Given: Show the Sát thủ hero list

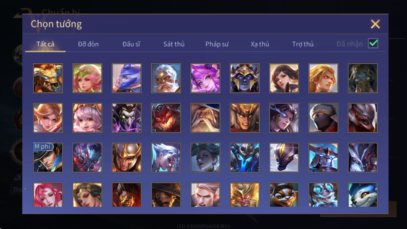Looking at the screenshot, I should pyautogui.click(x=174, y=44).
